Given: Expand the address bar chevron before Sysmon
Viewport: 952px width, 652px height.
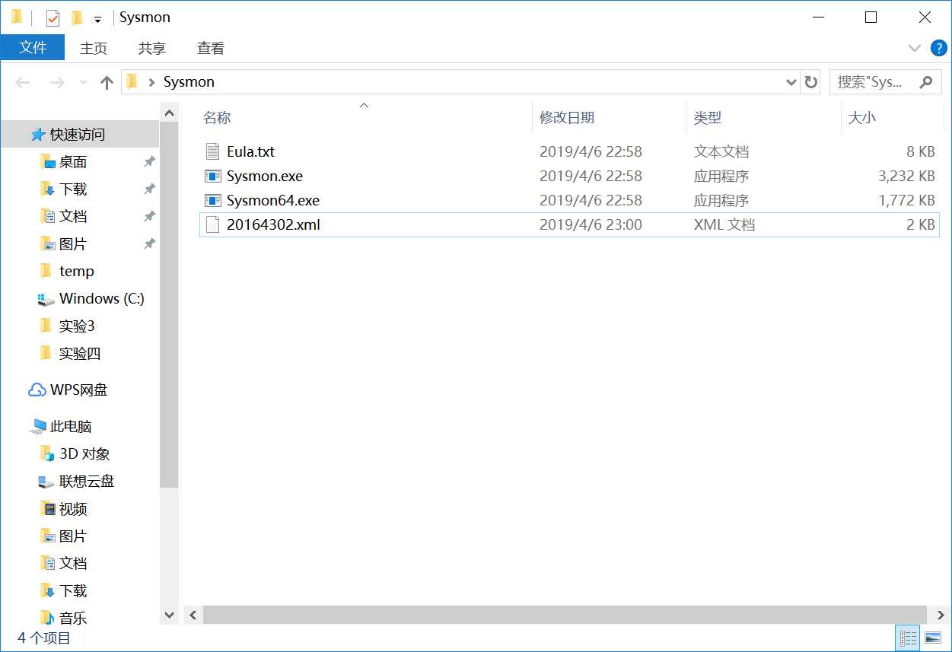Looking at the screenshot, I should (151, 82).
